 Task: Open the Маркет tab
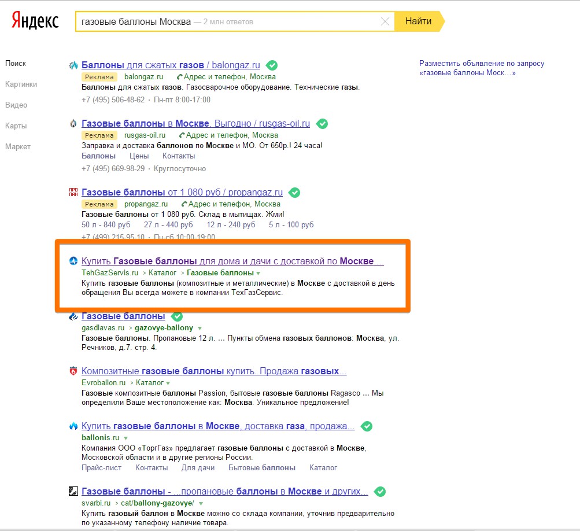pyautogui.click(x=18, y=146)
